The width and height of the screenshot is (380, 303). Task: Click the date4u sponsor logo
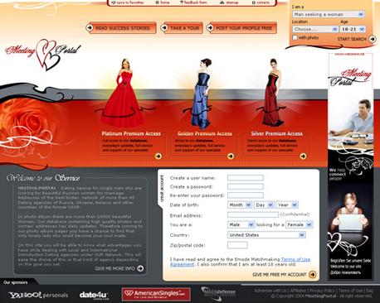click(94, 296)
